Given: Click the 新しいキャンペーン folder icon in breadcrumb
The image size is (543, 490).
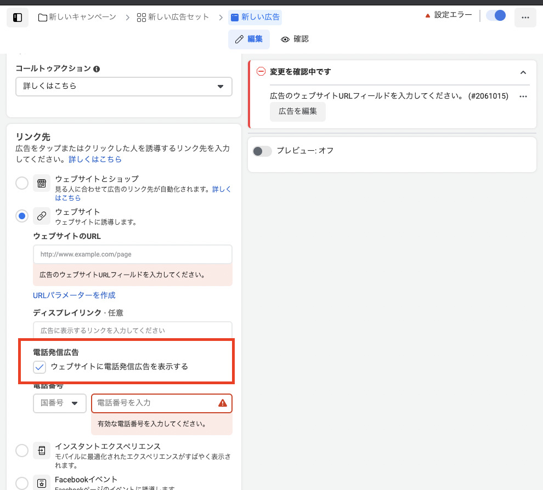Looking at the screenshot, I should (42, 17).
